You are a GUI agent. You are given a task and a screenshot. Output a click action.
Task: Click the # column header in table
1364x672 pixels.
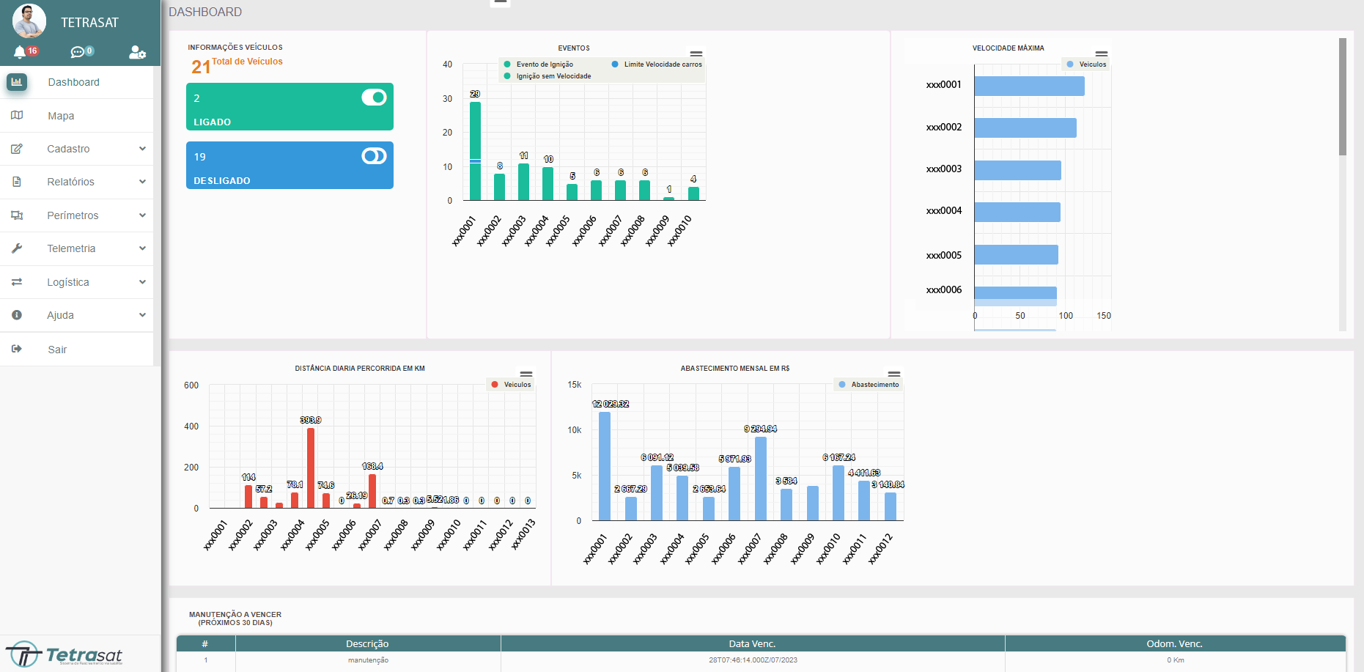coord(205,643)
